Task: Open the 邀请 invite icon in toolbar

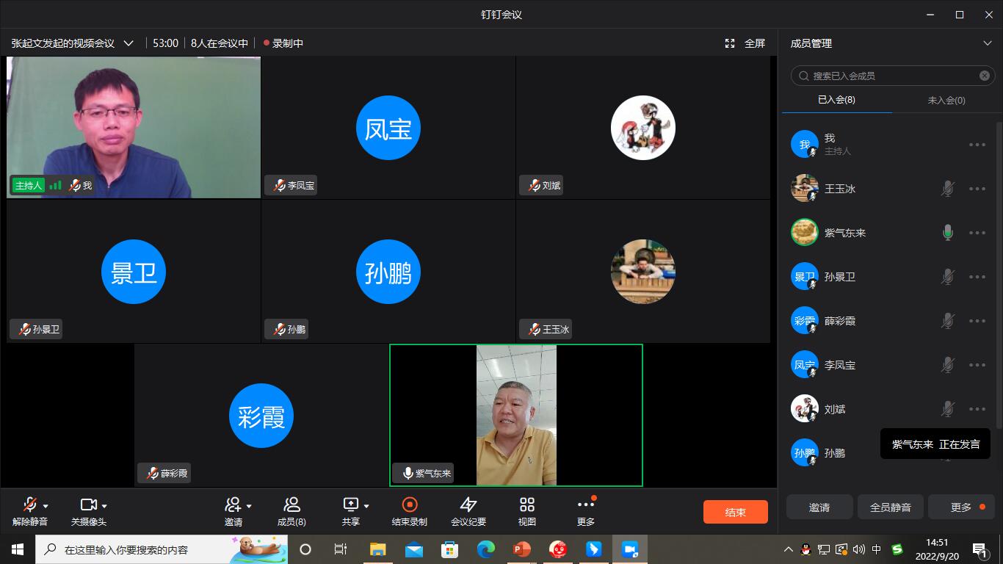Action: click(x=233, y=505)
